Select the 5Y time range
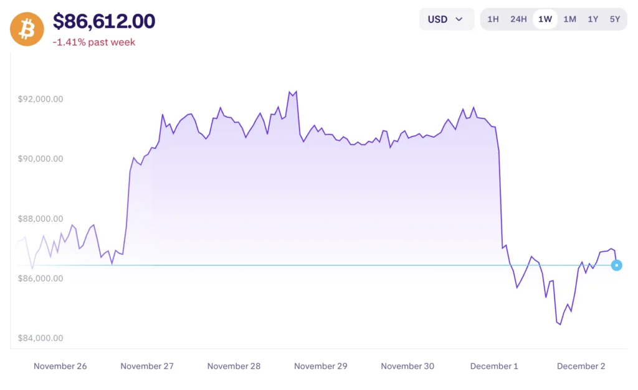 tap(615, 19)
